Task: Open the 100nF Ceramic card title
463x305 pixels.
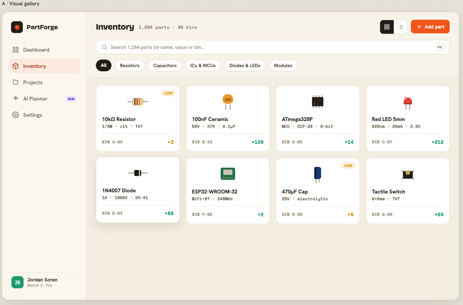Action: 210,119
